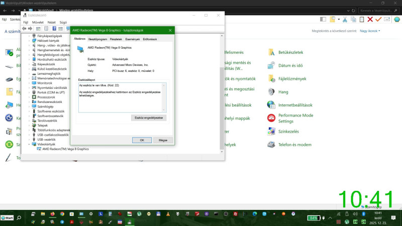Switch to the Részletek tab
The width and height of the screenshot is (402, 226).
point(116,39)
